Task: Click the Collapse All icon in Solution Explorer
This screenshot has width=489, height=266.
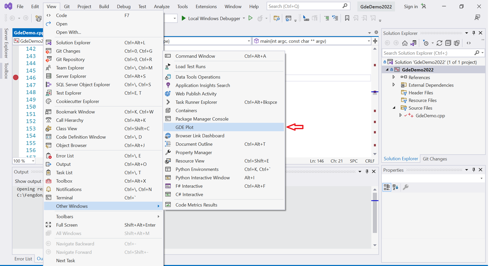Action: (x=448, y=43)
